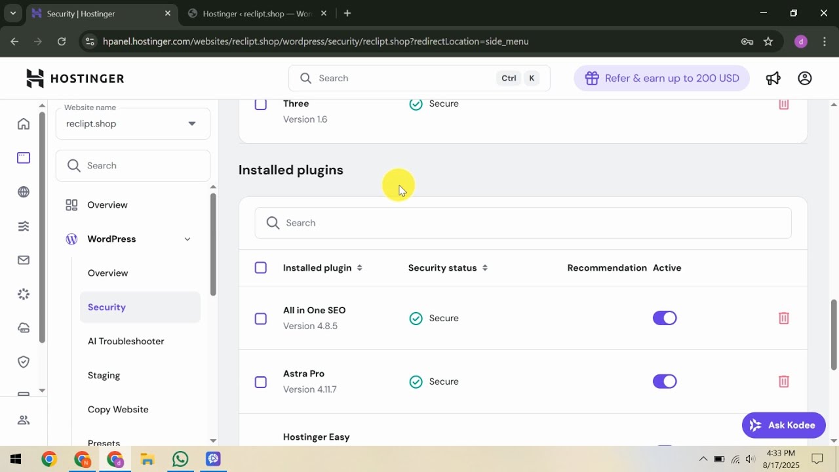Delete the Astra Pro plugin
Image resolution: width=839 pixels, height=472 pixels.
tap(783, 382)
